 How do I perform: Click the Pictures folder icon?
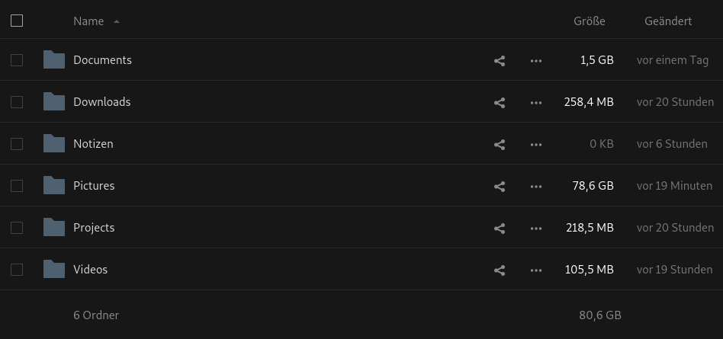point(54,185)
